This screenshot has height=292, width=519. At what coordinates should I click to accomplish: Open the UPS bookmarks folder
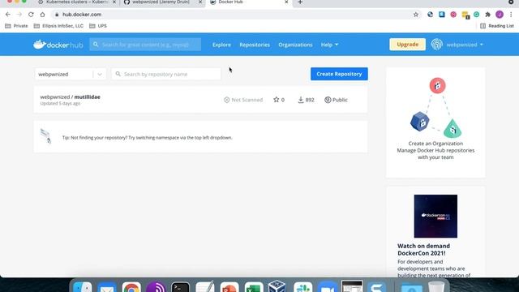tap(98, 26)
